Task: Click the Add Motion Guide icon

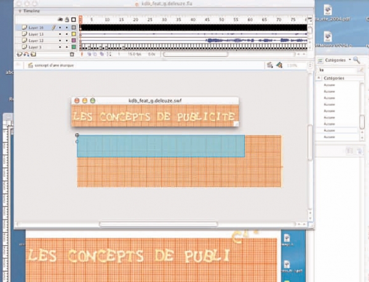Action: [x=26, y=55]
